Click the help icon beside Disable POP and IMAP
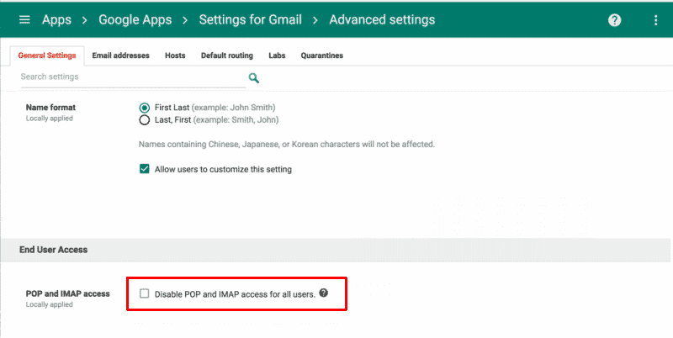 [324, 293]
